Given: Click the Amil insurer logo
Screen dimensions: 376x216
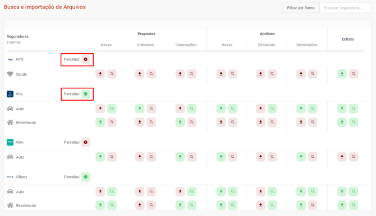Looking at the screenshot, I should (10, 59).
